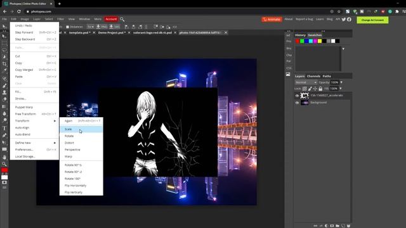This screenshot has width=406, height=228.
Task: Choose Warp from Transform submenu
Action: [81, 156]
